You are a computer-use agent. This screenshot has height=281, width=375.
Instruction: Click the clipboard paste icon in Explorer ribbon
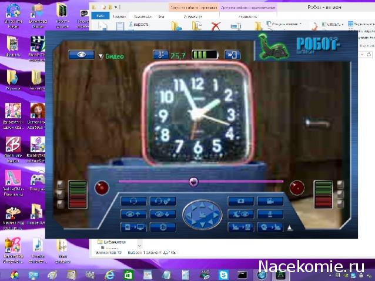point(120,26)
